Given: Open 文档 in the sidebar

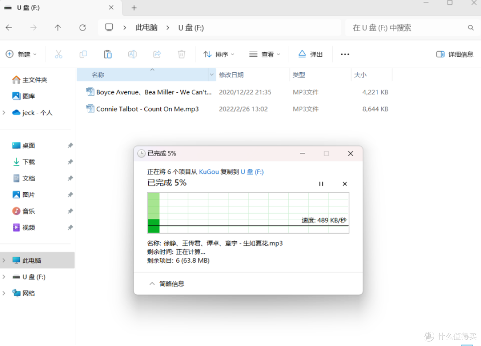Looking at the screenshot, I should [x=24, y=178].
